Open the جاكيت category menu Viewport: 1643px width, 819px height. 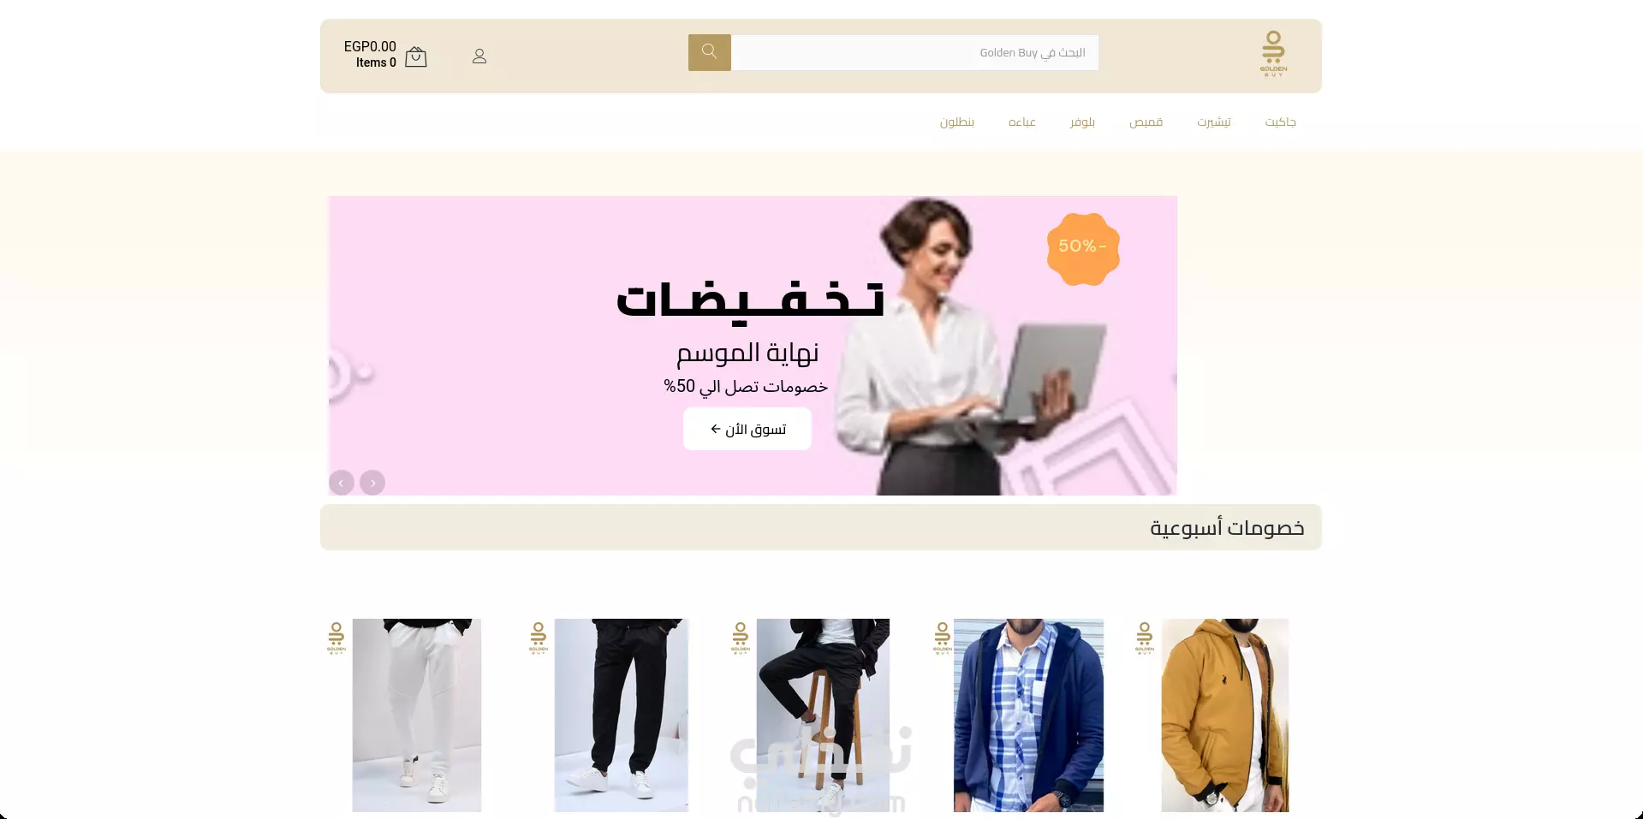pos(1280,122)
